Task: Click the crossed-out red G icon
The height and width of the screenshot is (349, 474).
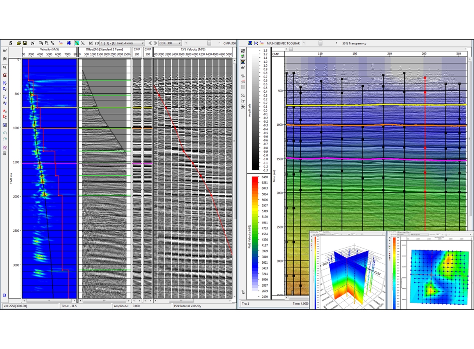Action: point(4,75)
